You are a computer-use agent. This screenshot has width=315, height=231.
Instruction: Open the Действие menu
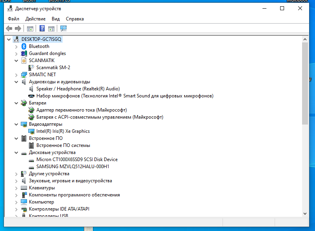(35, 19)
